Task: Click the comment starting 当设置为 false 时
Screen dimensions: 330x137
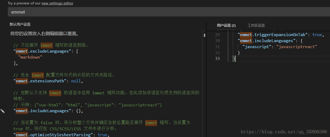Action: tap(102, 125)
